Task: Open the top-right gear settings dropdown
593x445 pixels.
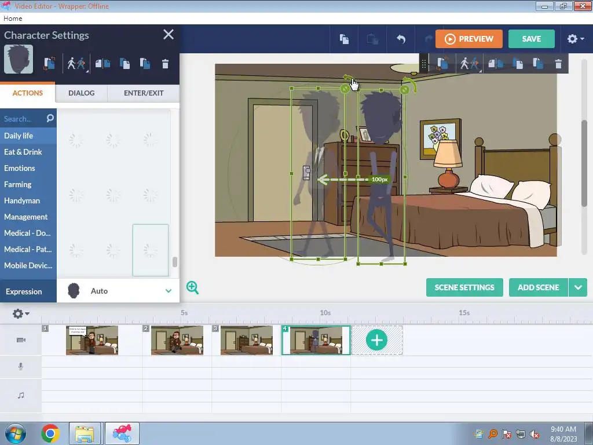Action: click(576, 39)
